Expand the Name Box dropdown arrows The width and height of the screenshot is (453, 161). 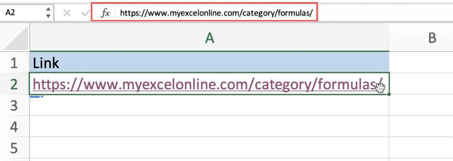[48, 13]
